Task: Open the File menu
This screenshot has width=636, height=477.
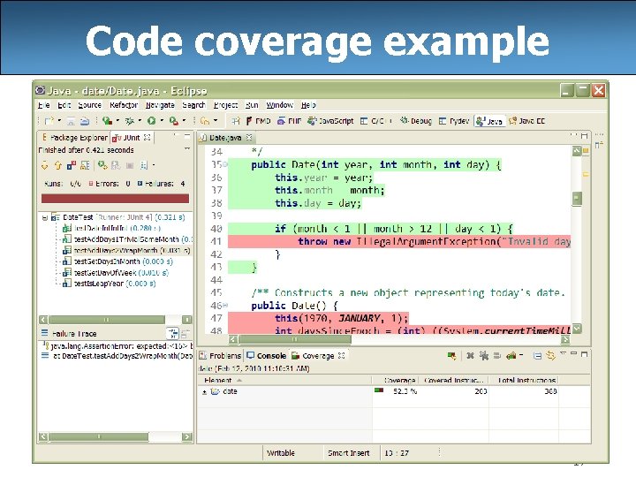Action: 44,105
